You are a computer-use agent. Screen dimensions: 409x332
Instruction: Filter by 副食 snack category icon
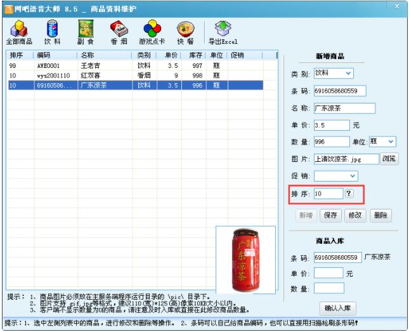(86, 32)
